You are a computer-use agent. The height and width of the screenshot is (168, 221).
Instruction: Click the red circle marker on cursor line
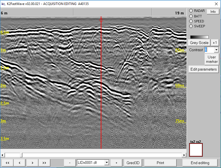[x=101, y=20]
